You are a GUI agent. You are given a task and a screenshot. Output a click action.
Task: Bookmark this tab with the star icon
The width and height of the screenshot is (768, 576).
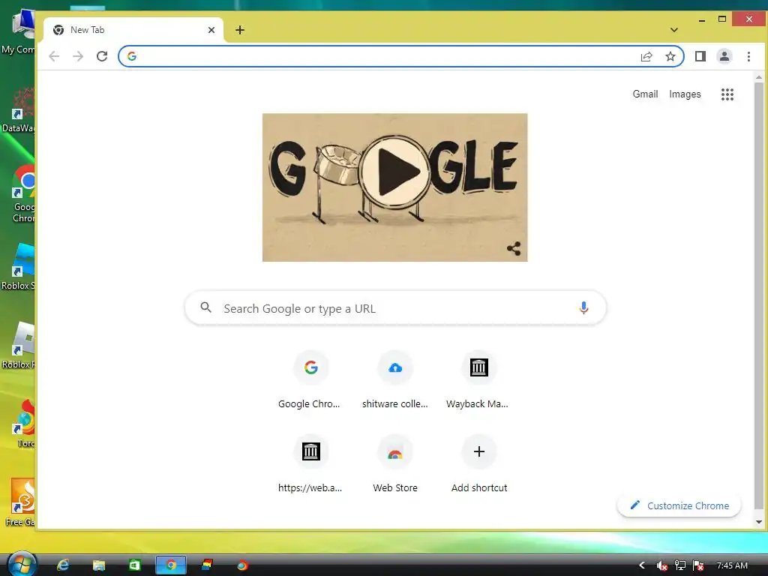[670, 56]
